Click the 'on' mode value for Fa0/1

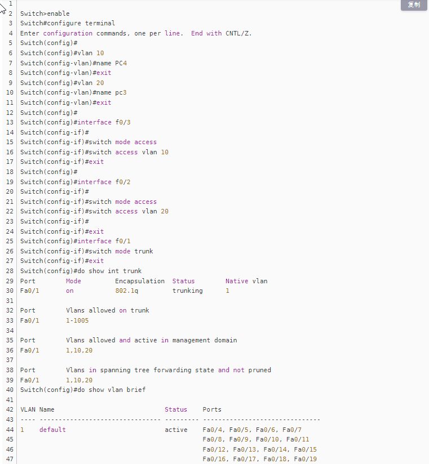coord(70,291)
